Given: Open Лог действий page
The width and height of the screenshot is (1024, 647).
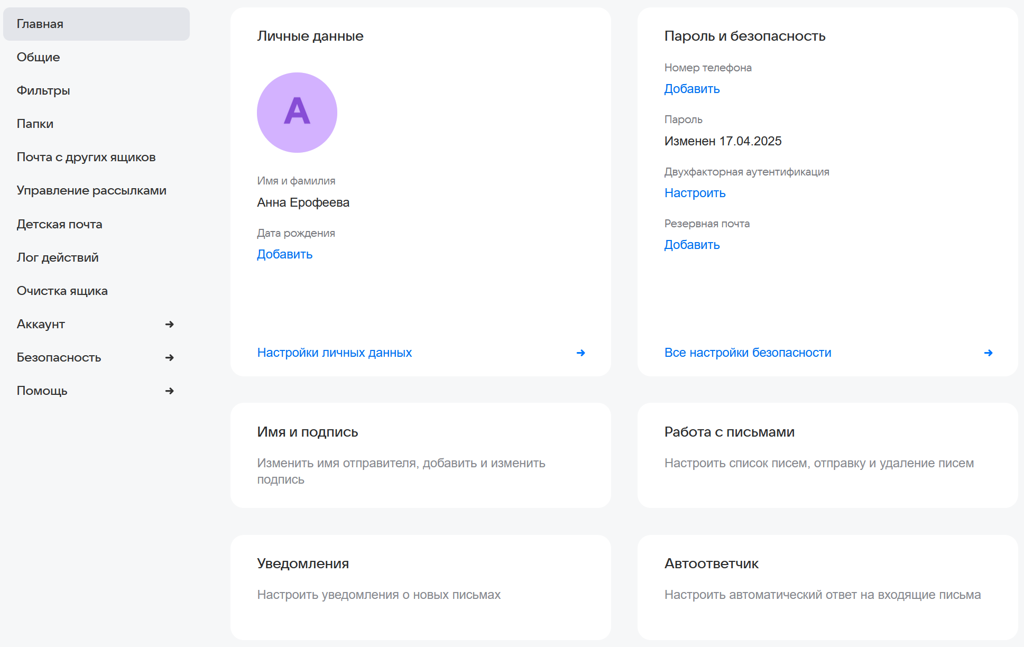Looking at the screenshot, I should [x=58, y=257].
